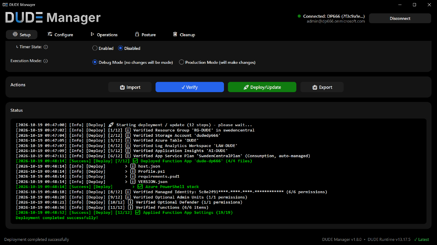
Task: Click the Export button
Action: 322,87
